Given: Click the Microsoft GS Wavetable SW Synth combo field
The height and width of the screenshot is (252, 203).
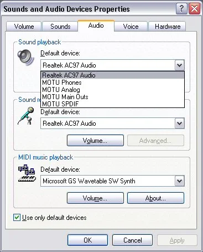Looking at the screenshot, I should click(x=112, y=181).
